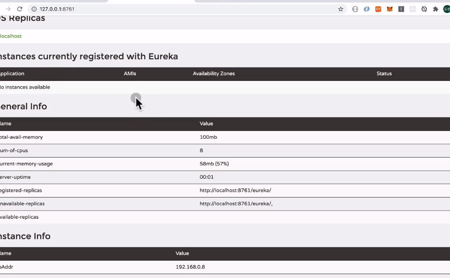Bookmark this page with the star
450x278 pixels.
(x=341, y=9)
